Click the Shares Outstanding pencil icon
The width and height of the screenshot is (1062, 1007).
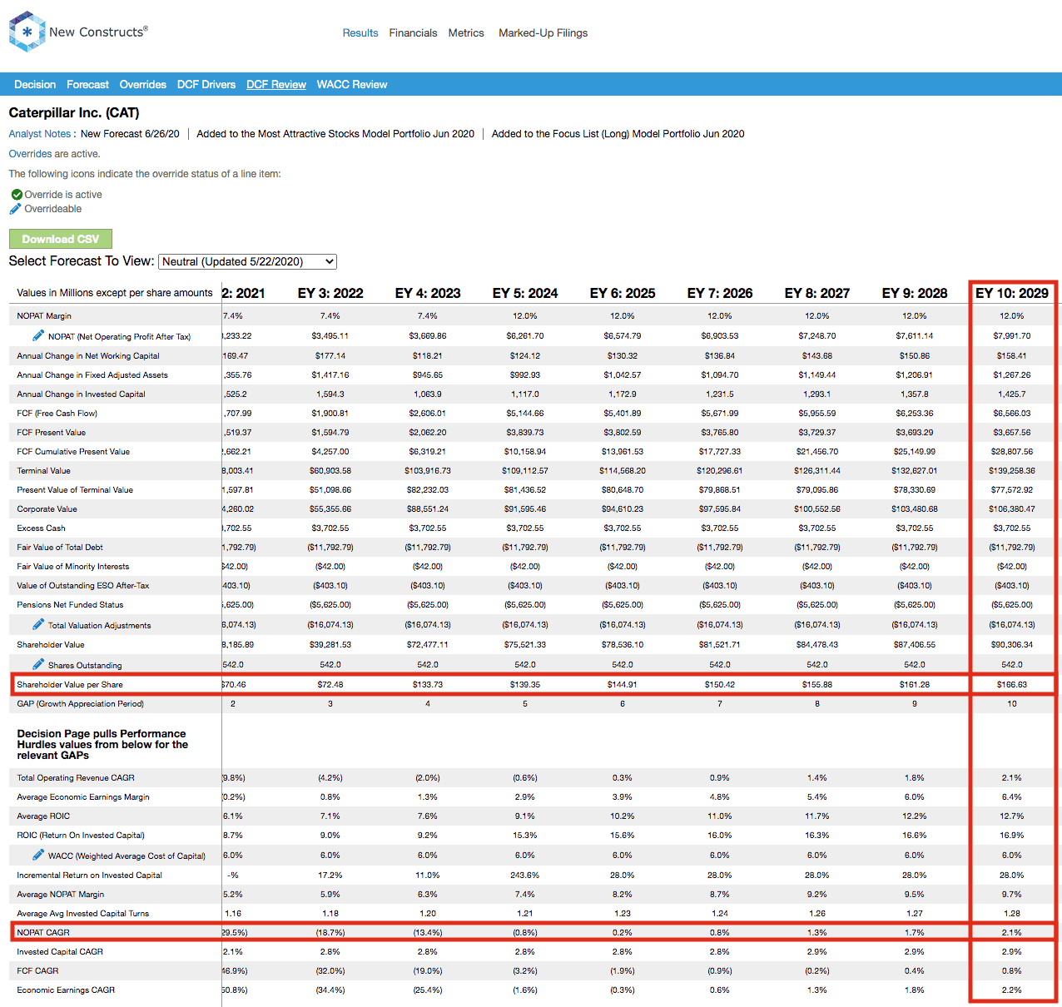coord(38,664)
